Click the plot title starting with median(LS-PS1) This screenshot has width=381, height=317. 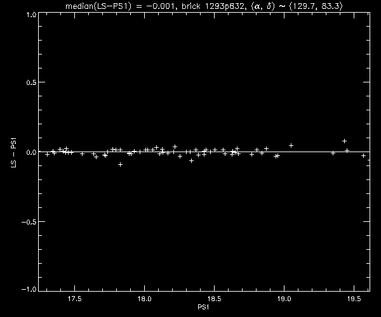pyautogui.click(x=204, y=6)
